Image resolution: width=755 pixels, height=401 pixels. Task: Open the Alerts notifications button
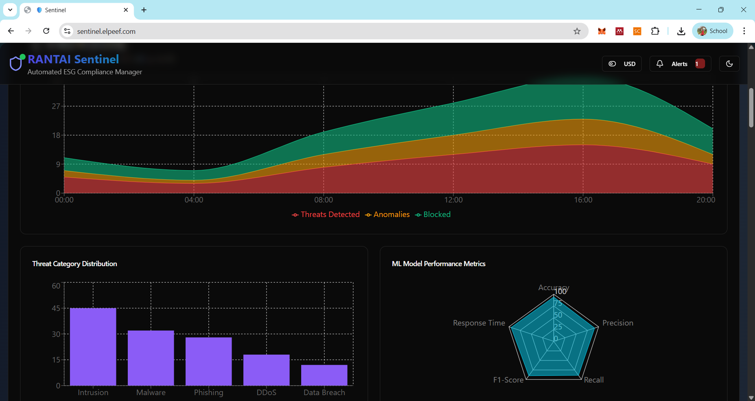680,64
